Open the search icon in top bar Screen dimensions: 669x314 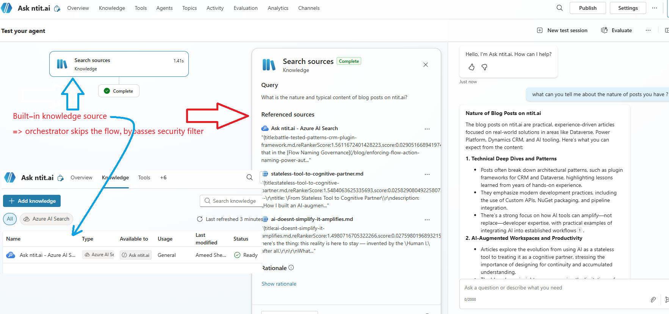click(x=559, y=8)
